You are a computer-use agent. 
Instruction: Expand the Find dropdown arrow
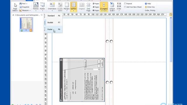pyautogui.click(x=27, y=4)
